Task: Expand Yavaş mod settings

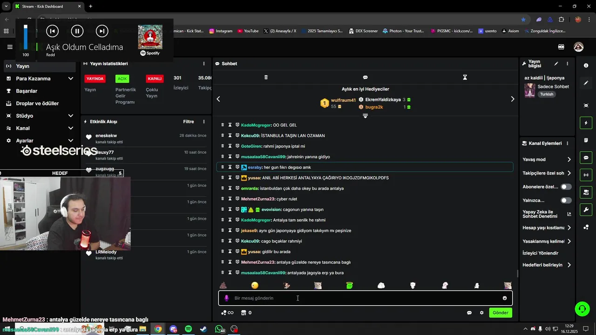Action: [547, 160]
